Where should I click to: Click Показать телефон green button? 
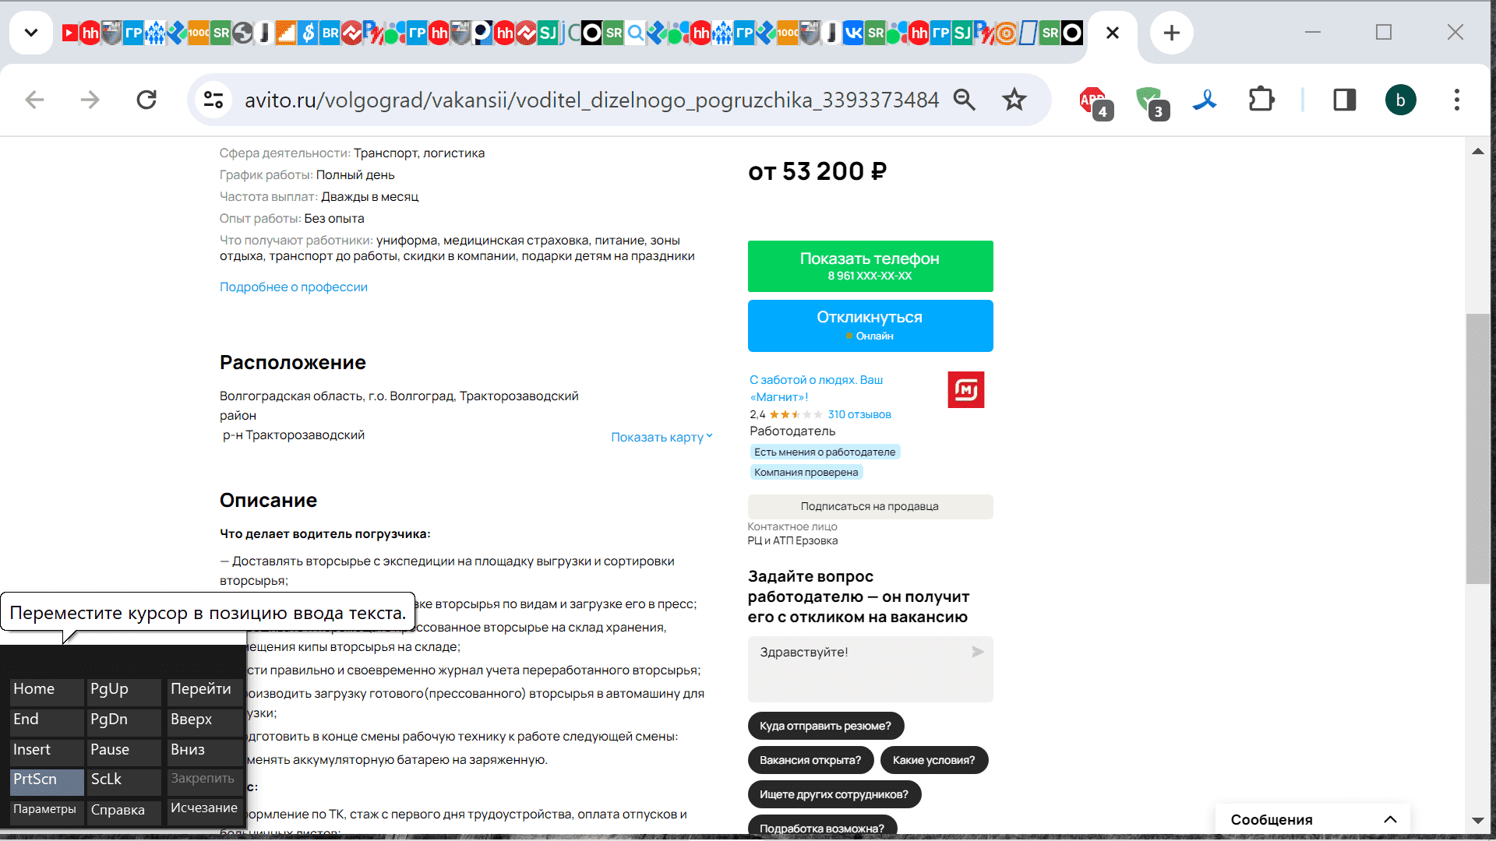click(x=870, y=266)
